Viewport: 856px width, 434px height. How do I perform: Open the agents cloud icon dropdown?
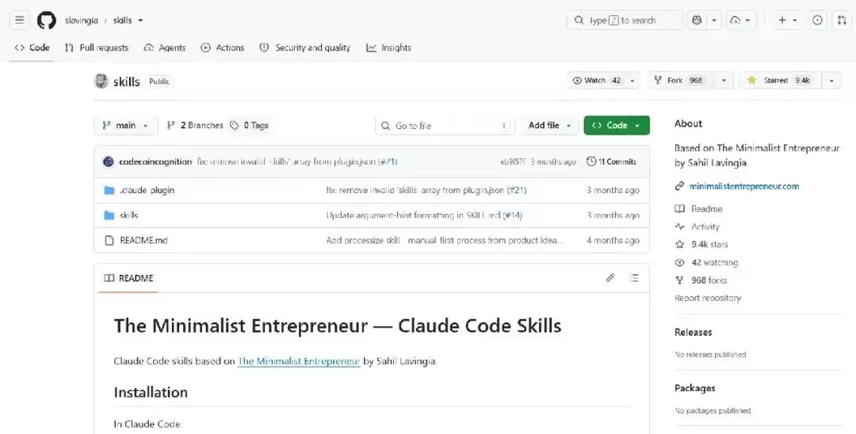741,20
